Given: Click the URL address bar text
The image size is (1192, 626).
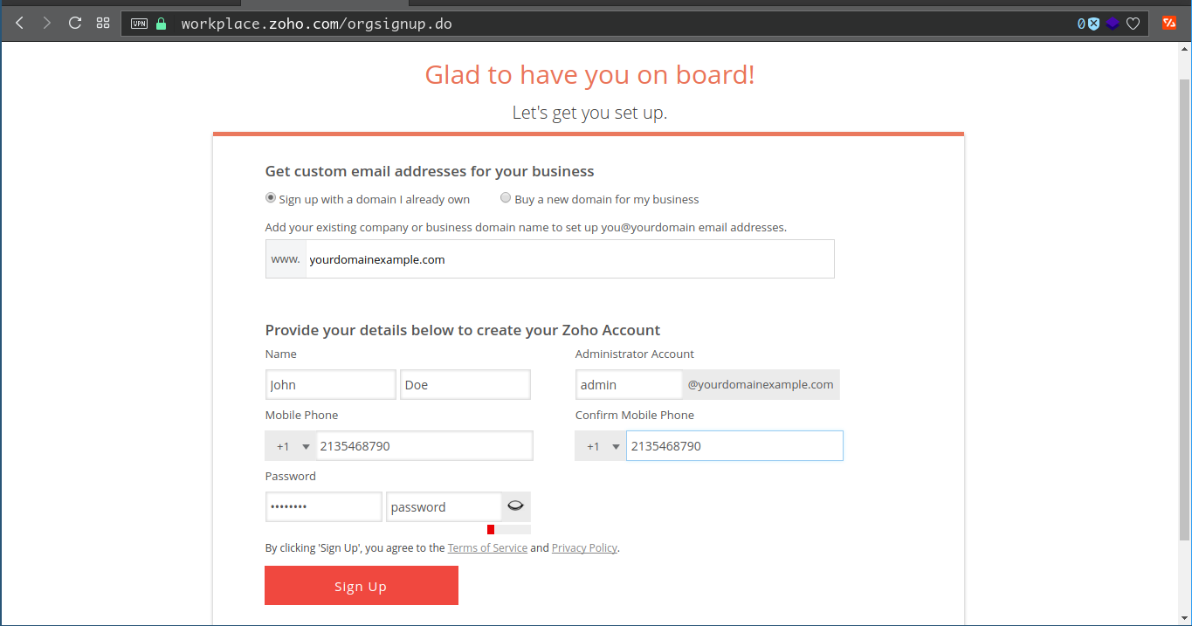Looking at the screenshot, I should point(316,24).
